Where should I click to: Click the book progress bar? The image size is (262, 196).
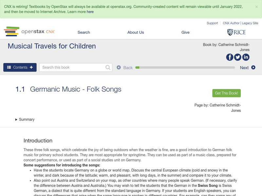coord(185,68)
